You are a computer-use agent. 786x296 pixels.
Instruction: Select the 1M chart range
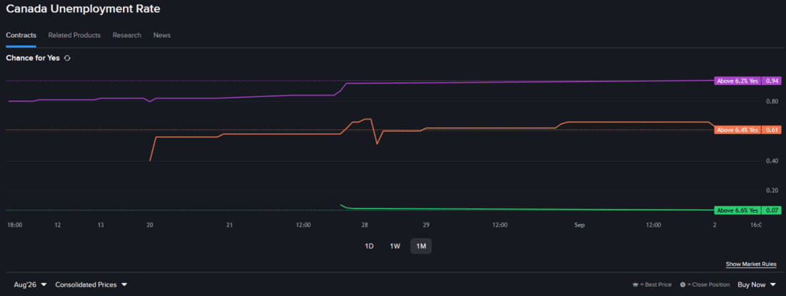click(421, 246)
